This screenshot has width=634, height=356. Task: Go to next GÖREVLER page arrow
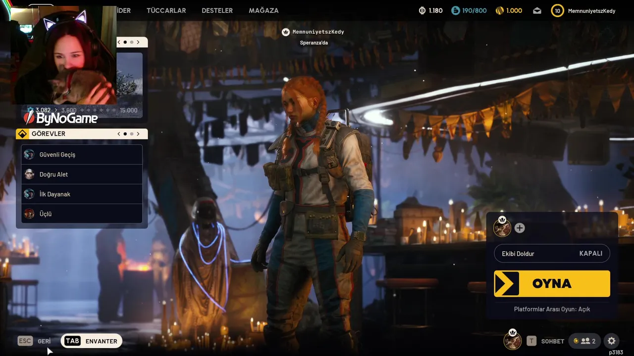[x=138, y=133]
